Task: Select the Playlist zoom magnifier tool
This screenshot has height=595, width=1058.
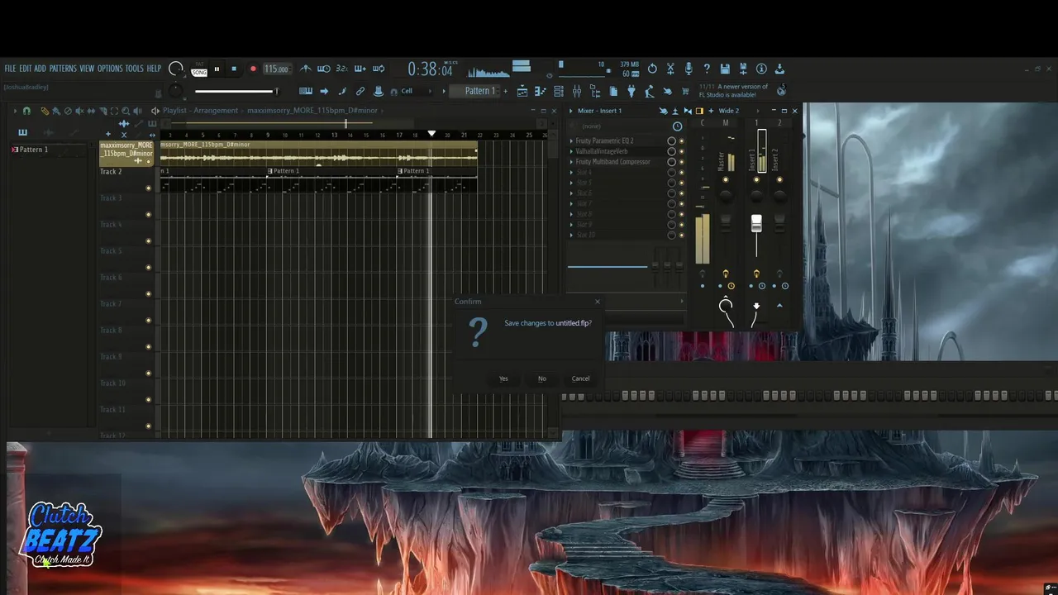Action: click(x=126, y=111)
